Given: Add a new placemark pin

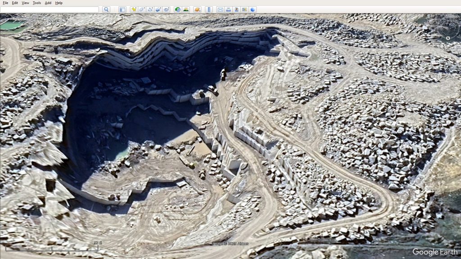Looking at the screenshot, I should 134,9.
